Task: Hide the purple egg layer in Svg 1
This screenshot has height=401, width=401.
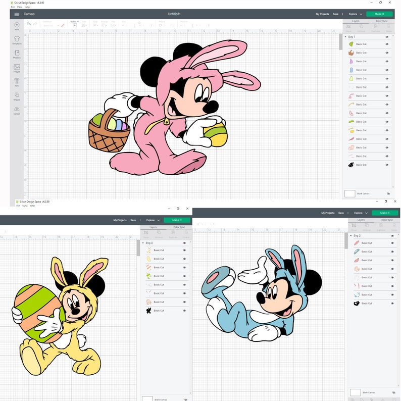Action: 387,62
